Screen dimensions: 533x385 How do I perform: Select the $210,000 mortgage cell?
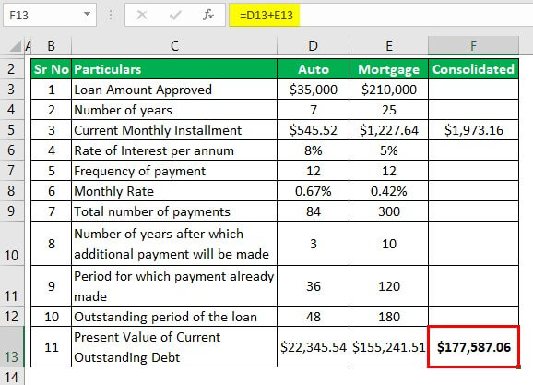coord(388,90)
